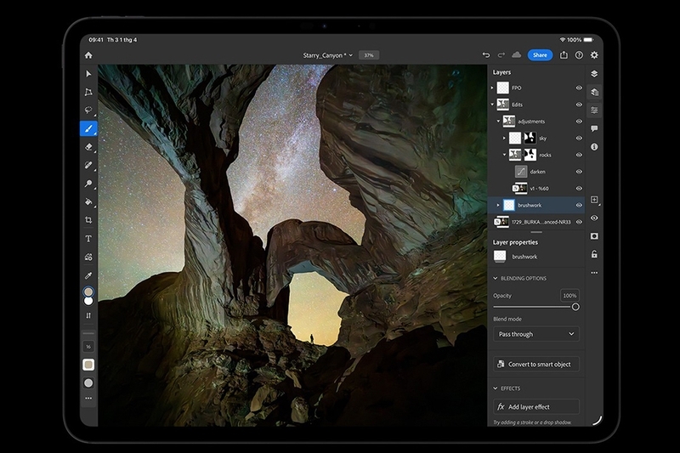Collapse the Edits layer group
Image resolution: width=680 pixels, height=453 pixels.
tap(493, 105)
